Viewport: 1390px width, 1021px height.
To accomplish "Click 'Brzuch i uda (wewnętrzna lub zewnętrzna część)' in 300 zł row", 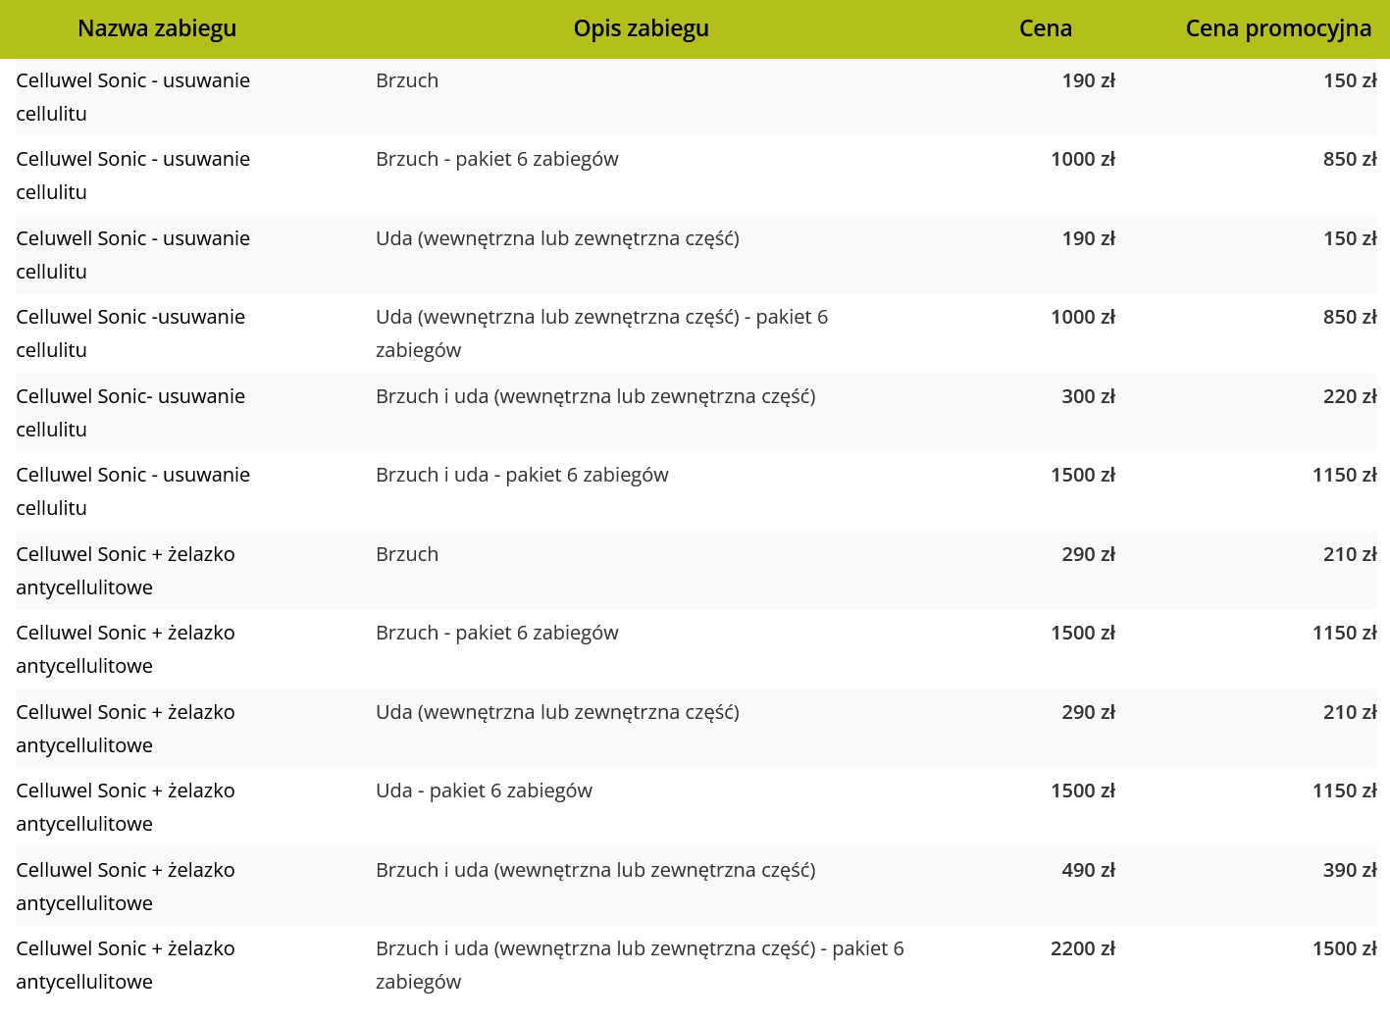I will (x=596, y=396).
